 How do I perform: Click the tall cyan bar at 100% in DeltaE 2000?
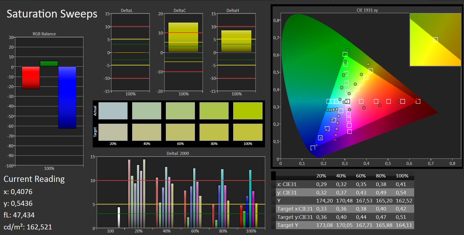(250, 199)
